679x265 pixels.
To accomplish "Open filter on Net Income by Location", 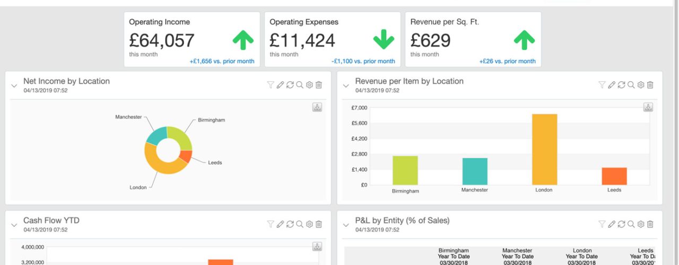I will (271, 85).
